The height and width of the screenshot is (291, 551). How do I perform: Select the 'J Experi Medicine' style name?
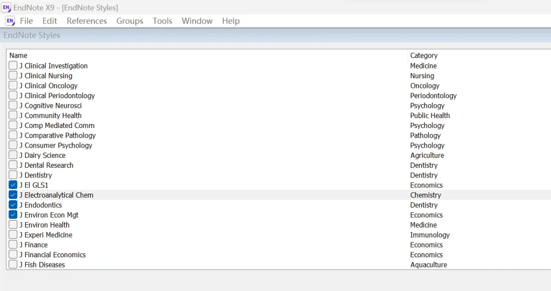(46, 235)
